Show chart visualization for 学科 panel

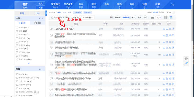40,69
